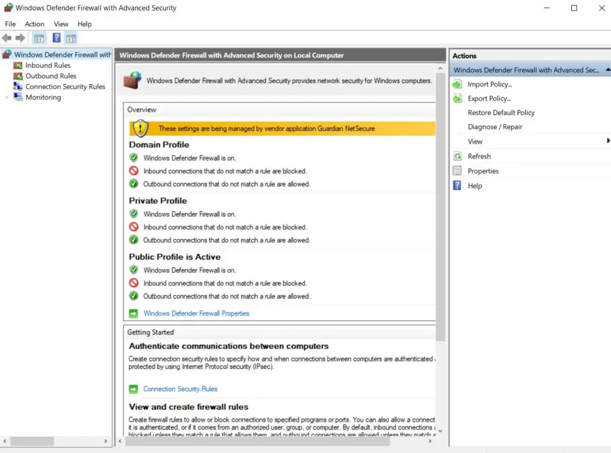Click Public Profile outbound allowed check icon
This screenshot has height=453, width=611.
[x=134, y=296]
